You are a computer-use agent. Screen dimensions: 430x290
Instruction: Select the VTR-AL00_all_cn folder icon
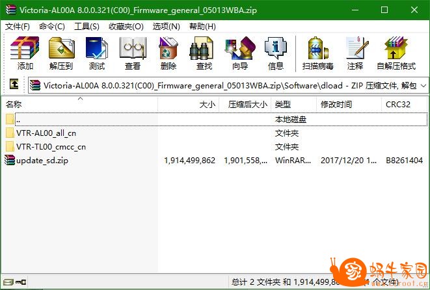[10, 133]
